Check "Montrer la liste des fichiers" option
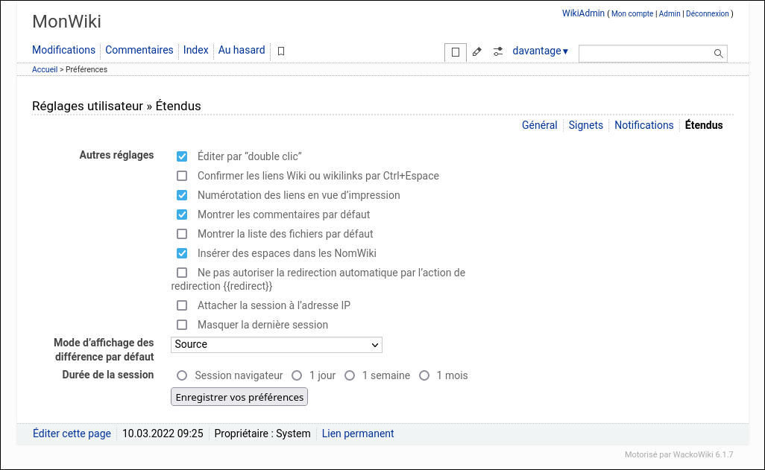This screenshot has width=765, height=470. tap(182, 234)
